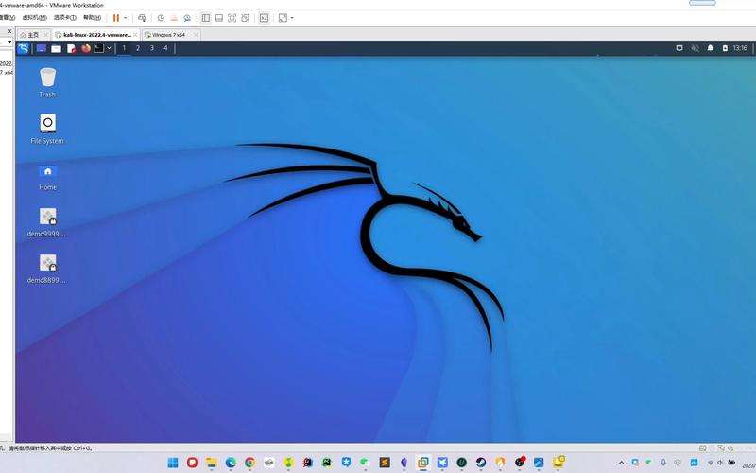
Task: Select the Home folder desktop icon
Action: (47, 171)
